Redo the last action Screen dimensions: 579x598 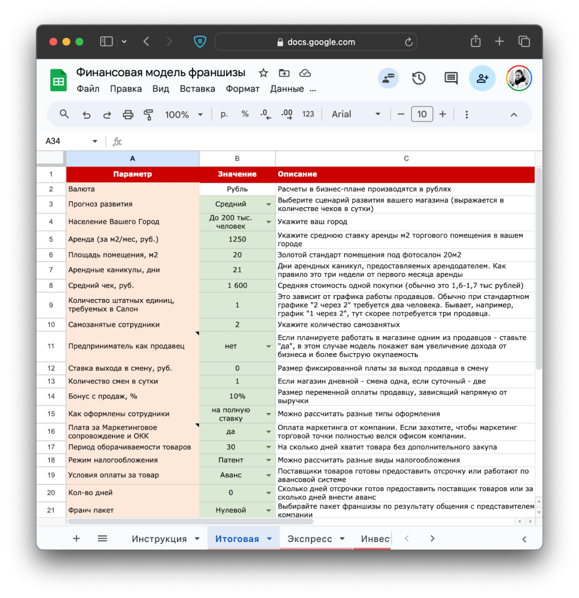(x=107, y=115)
